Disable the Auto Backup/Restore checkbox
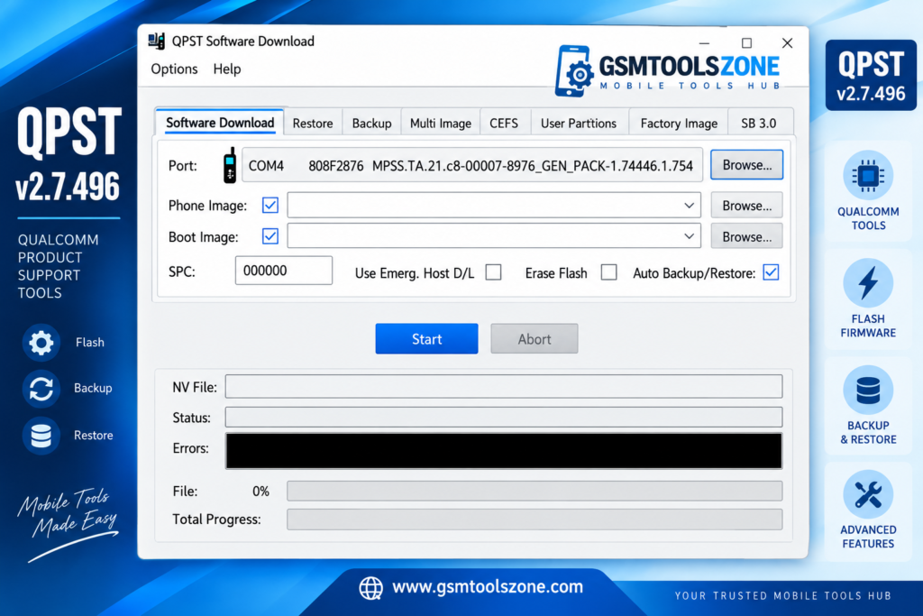The height and width of the screenshot is (616, 923). [x=771, y=272]
